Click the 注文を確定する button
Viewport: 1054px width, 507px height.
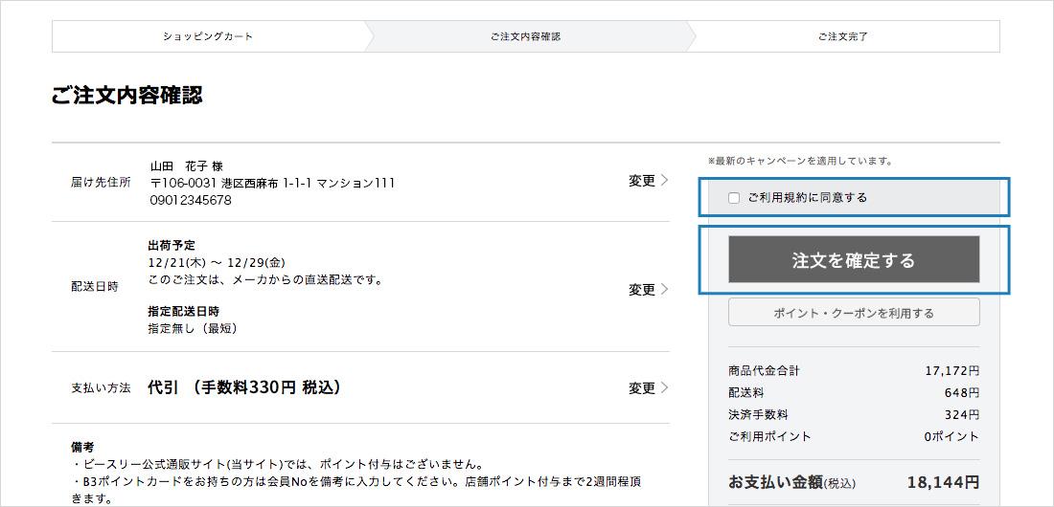pos(854,259)
